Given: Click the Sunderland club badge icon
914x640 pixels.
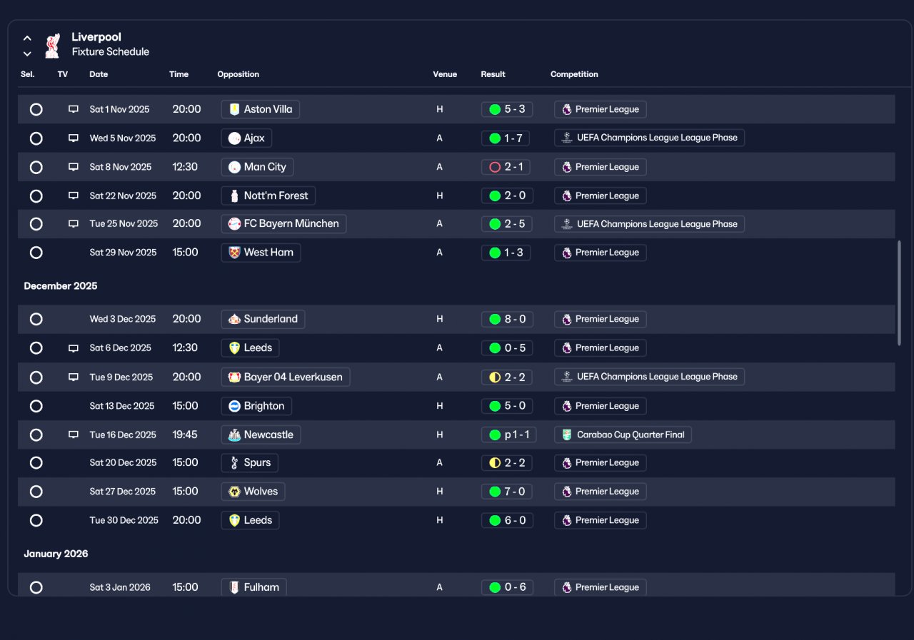Looking at the screenshot, I should coord(234,319).
